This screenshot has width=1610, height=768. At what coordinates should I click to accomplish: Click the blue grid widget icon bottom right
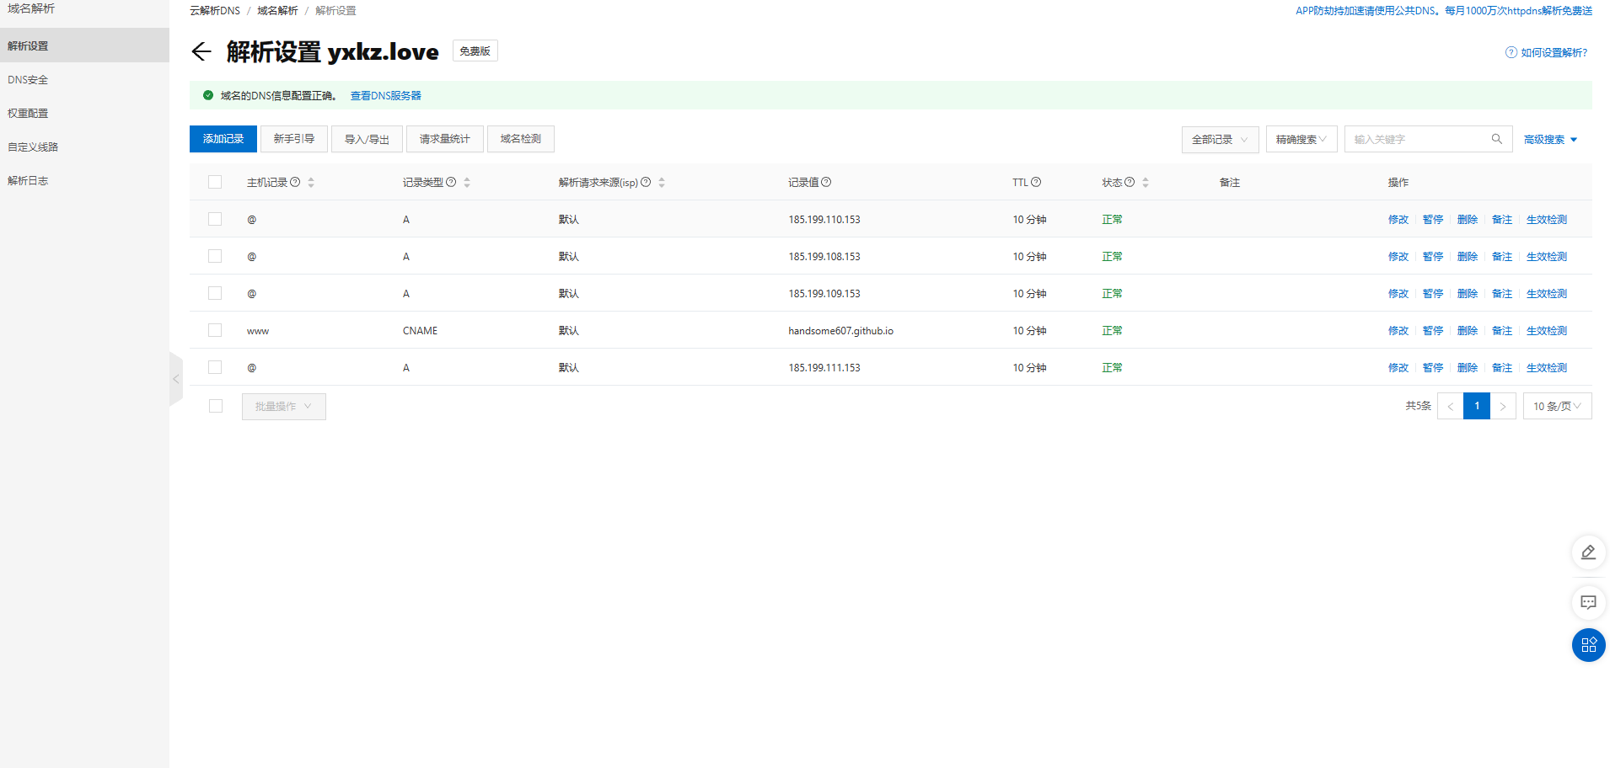[1588, 645]
